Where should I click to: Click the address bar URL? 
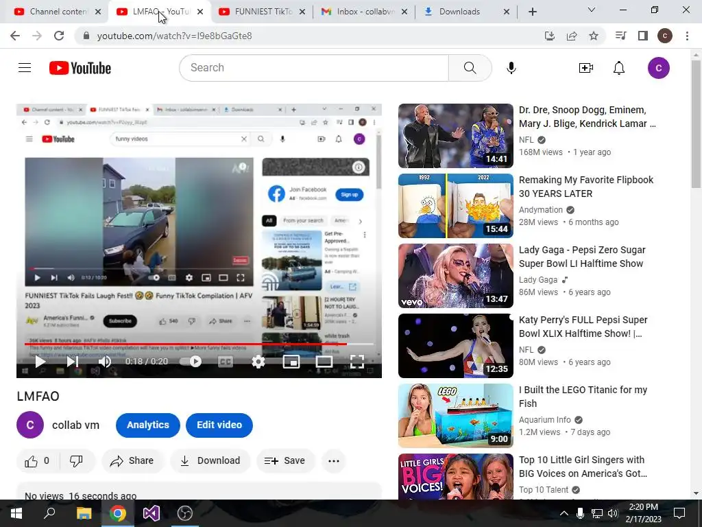pyautogui.click(x=175, y=36)
